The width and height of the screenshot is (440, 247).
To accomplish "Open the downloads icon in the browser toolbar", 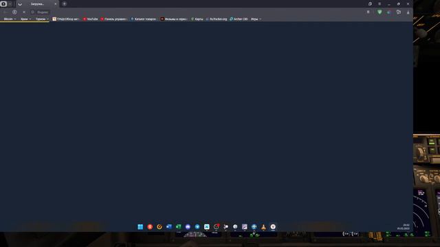I will tap(408, 12).
